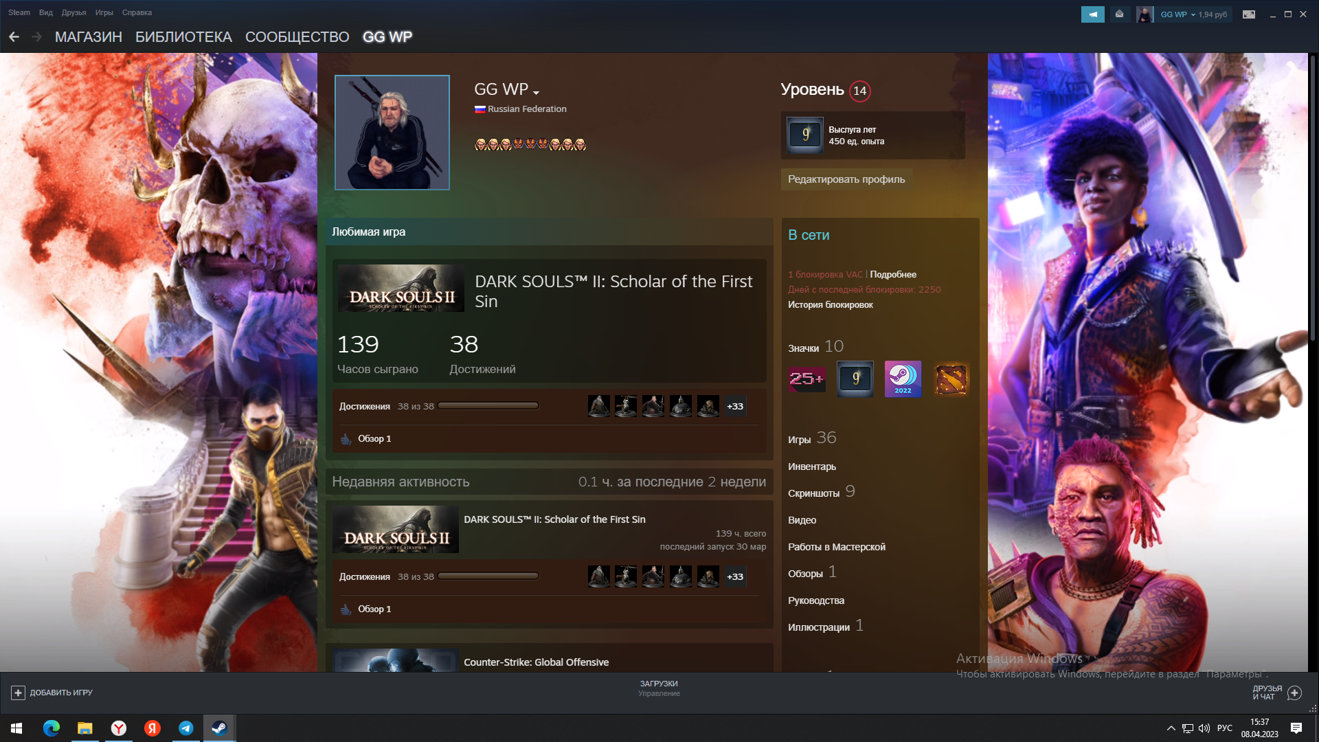1319x742 pixels.
Task: Open Dark Souls II favorite game banner
Action: (401, 289)
